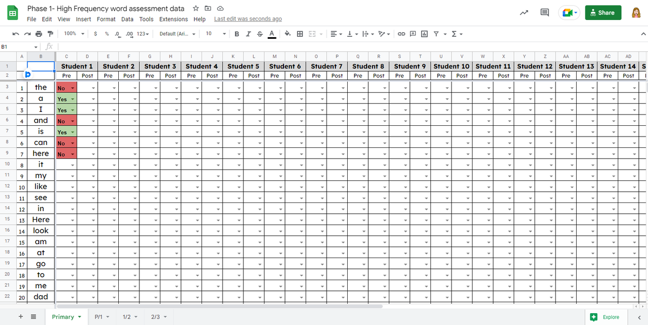Select the Student 5 header cell
648x325 pixels.
pos(243,66)
